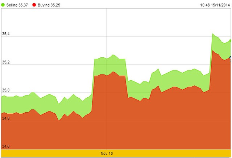Screen dimensions: 232x158
Task: Click the vertical gridline above Nov 10
Action: point(107,29)
